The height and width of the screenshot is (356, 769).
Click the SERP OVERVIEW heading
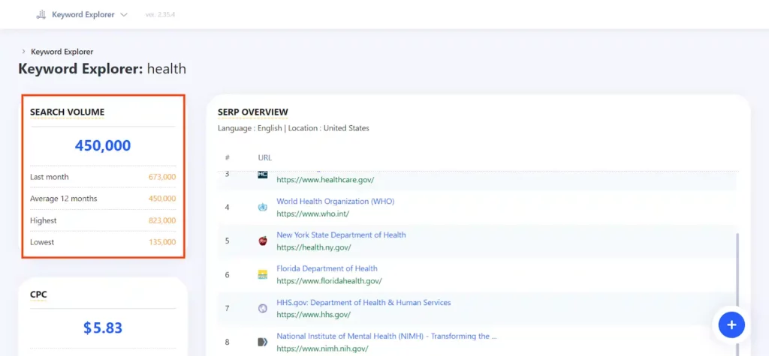click(253, 112)
